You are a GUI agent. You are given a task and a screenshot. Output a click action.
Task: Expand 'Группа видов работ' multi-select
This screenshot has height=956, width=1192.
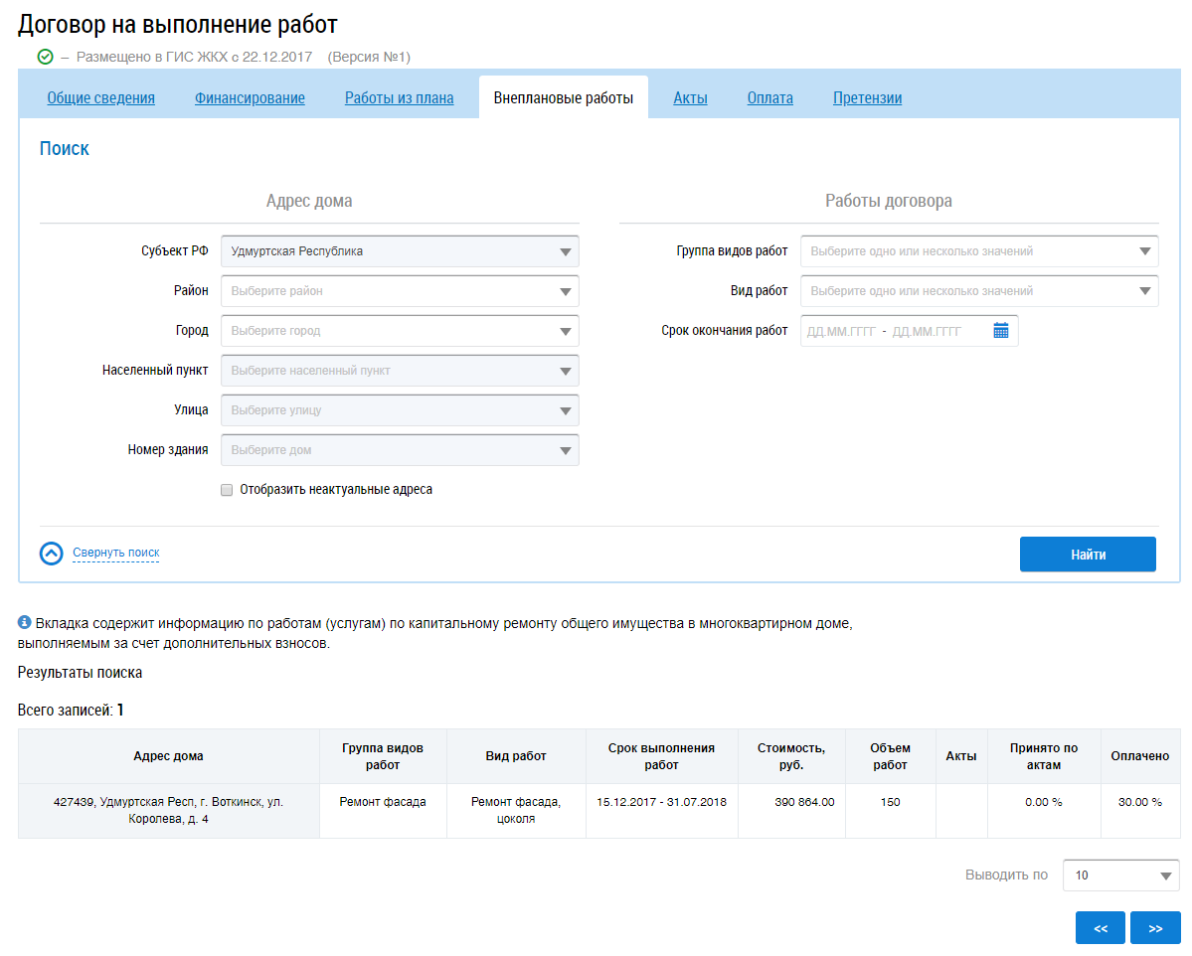(978, 251)
